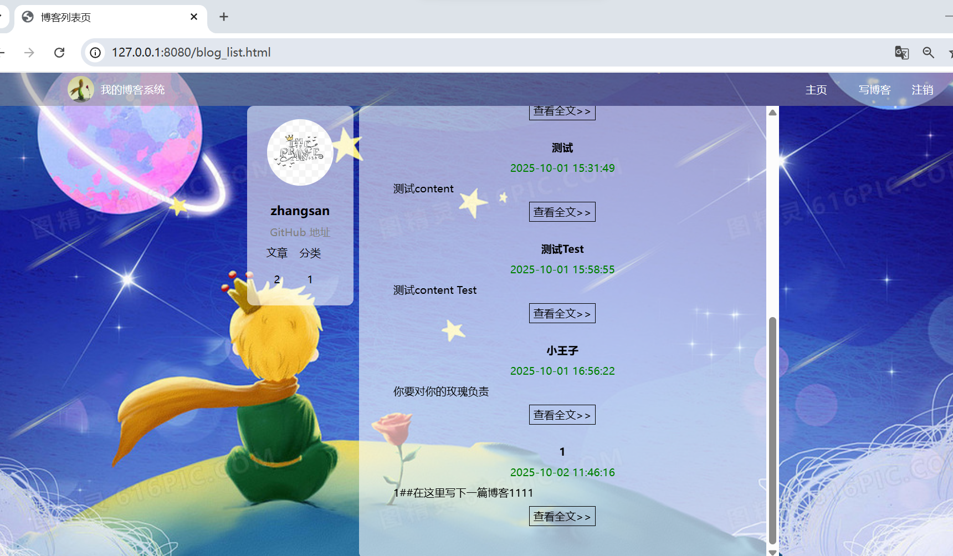Click the 我的博客系统 site title

[132, 90]
